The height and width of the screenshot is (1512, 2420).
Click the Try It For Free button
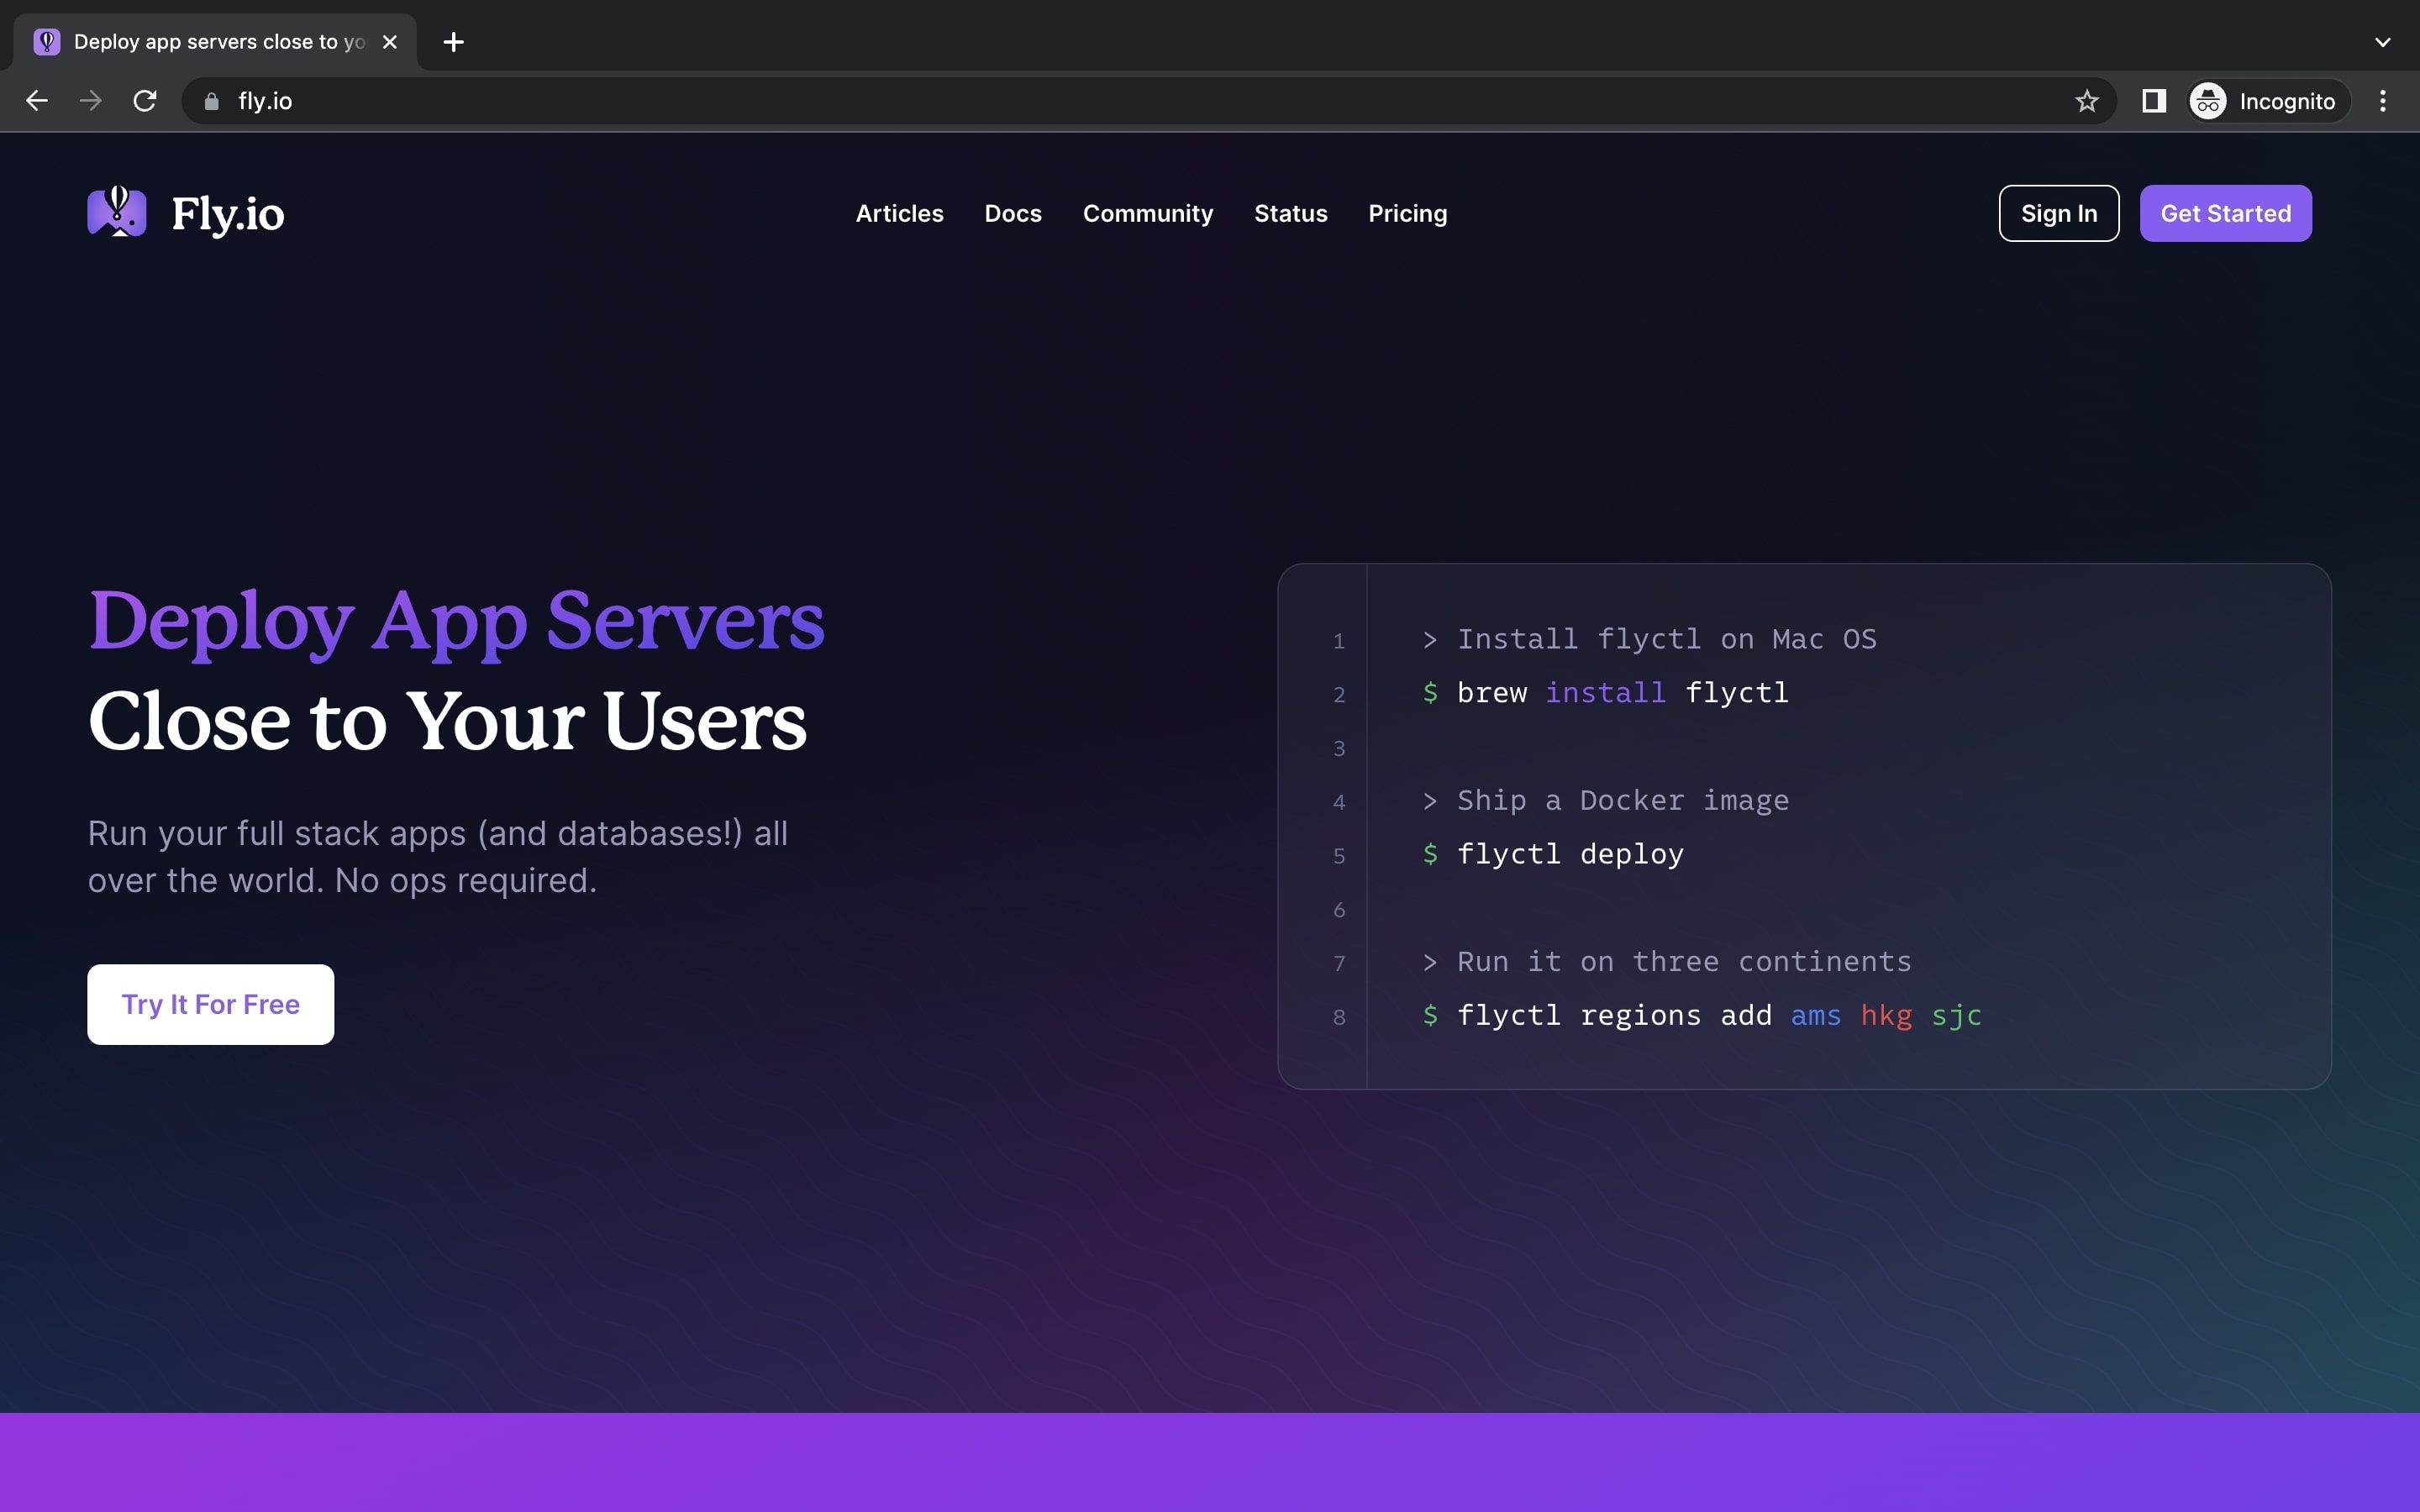click(209, 1003)
